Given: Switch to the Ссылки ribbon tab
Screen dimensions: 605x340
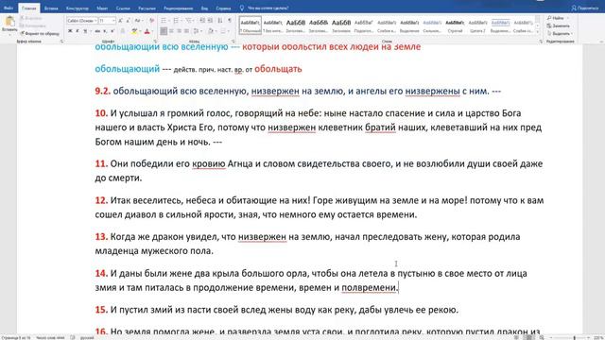Looking at the screenshot, I should [123, 8].
